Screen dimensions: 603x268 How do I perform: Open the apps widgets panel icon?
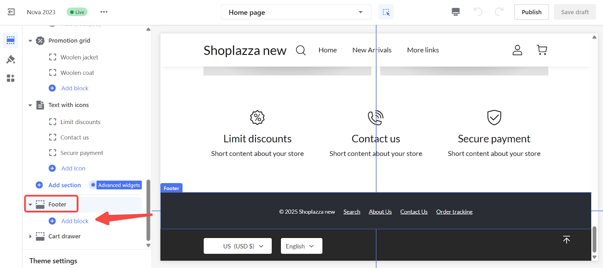tap(11, 78)
